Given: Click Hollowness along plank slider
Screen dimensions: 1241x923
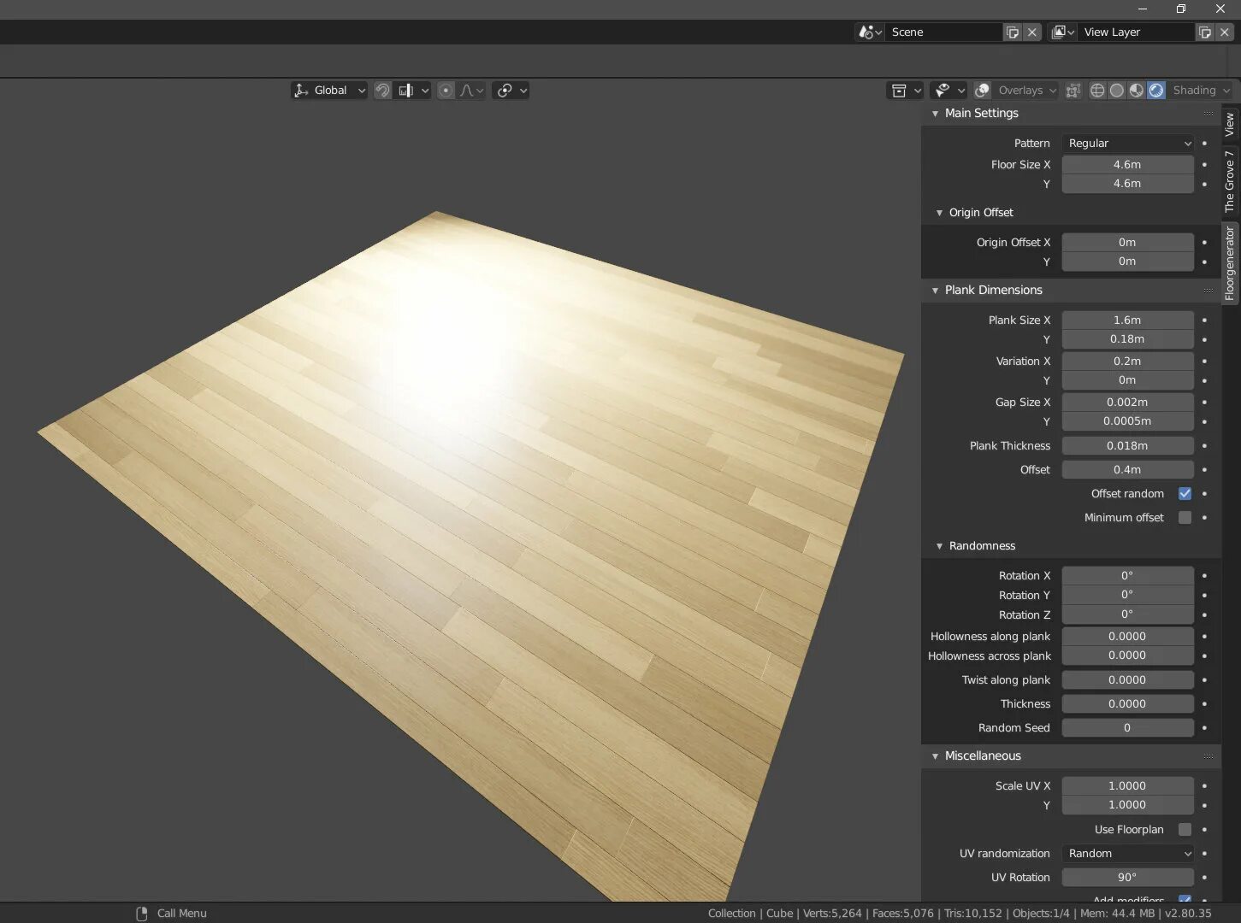Looking at the screenshot, I should 1127,636.
